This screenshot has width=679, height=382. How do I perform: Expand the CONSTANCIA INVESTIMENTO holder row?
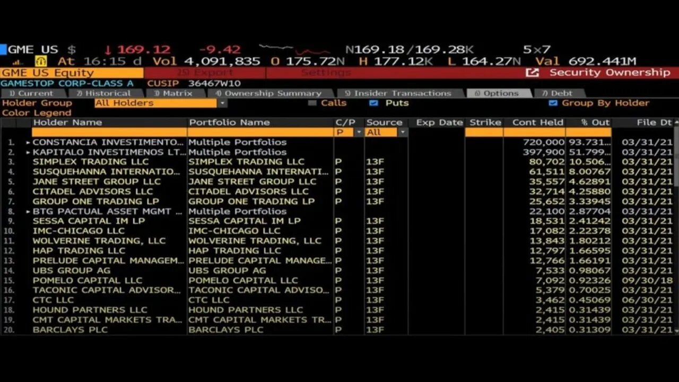tap(28, 142)
